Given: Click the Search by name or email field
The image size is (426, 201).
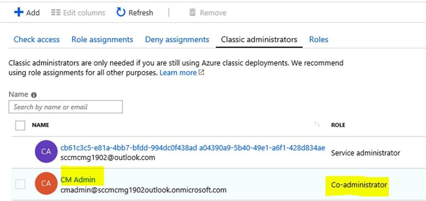Looking at the screenshot, I should coord(66,107).
